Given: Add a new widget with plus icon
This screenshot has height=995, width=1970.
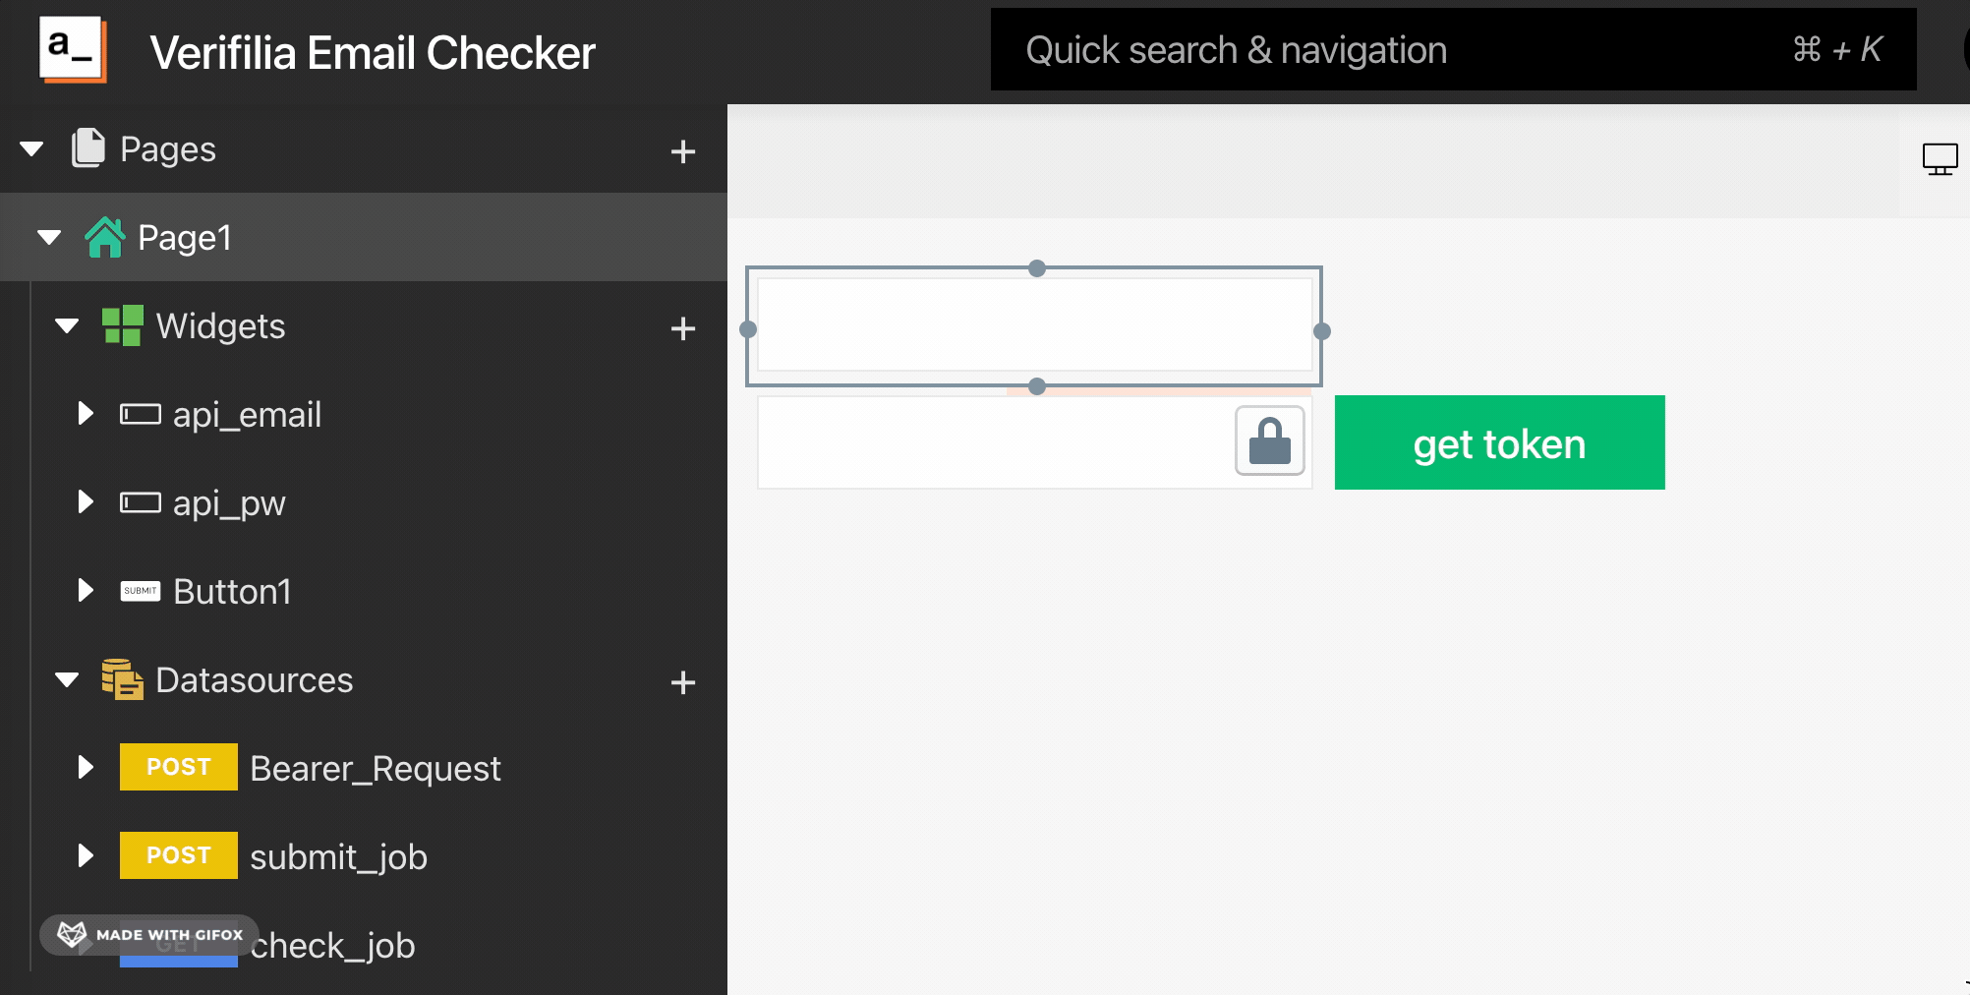Looking at the screenshot, I should (x=682, y=328).
